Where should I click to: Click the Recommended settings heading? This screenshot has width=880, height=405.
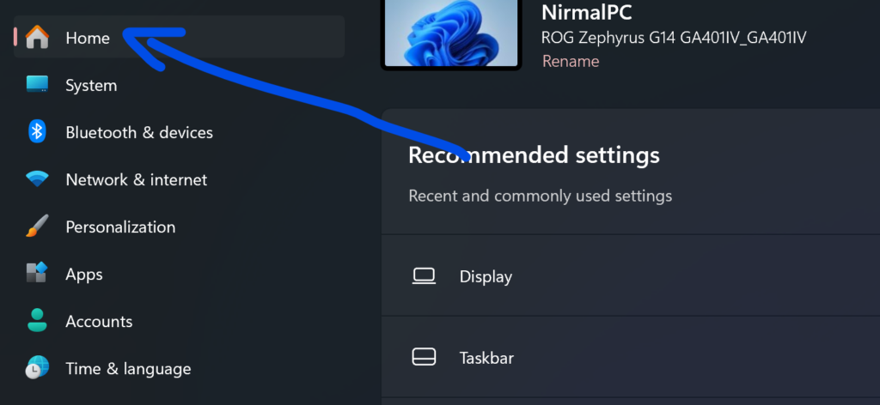[534, 154]
